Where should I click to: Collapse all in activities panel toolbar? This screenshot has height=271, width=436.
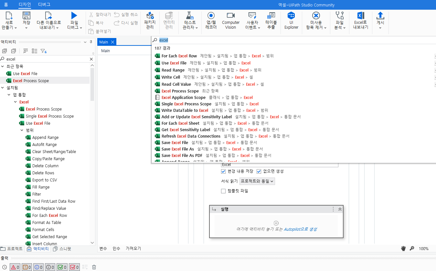(14, 51)
